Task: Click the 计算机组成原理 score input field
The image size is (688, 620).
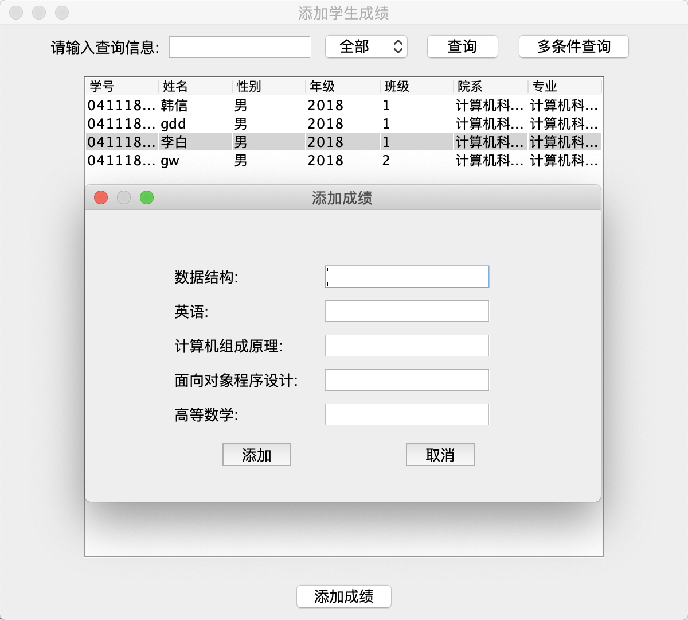Action: (406, 345)
